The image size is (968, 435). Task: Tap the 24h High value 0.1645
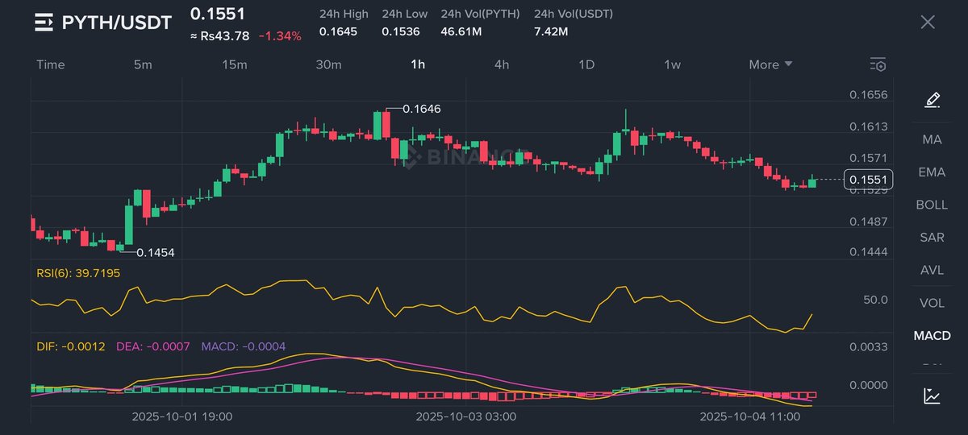click(339, 31)
